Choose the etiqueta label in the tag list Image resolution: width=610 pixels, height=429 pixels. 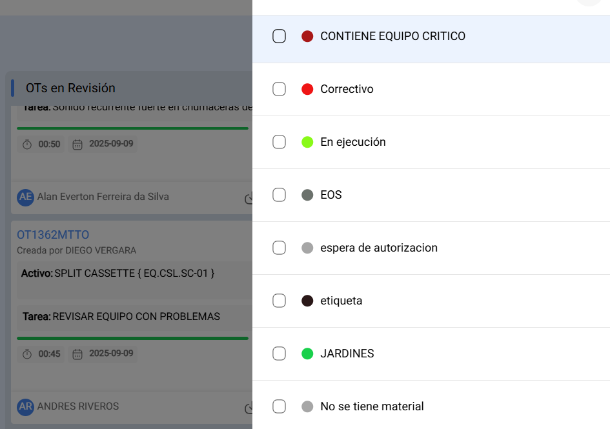[341, 301]
